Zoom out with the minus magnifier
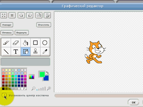 [x=33, y=88]
